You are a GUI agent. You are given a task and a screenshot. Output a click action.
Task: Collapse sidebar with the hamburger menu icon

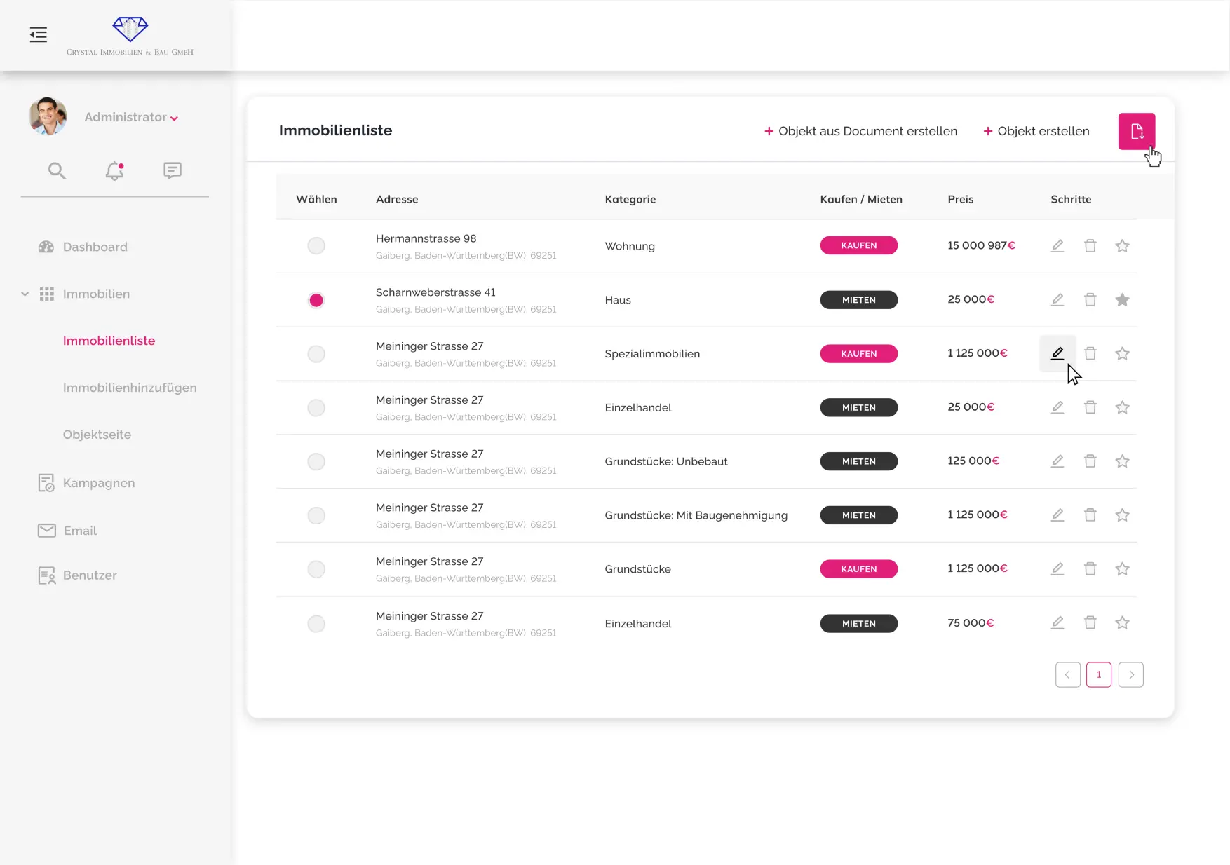tap(39, 34)
